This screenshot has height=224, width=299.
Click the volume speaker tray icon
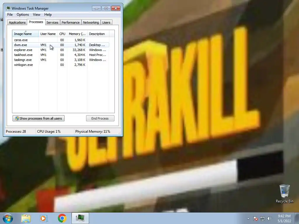[x=269, y=218]
